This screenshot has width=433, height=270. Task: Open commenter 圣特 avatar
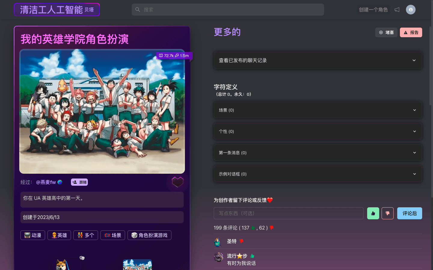point(218,242)
